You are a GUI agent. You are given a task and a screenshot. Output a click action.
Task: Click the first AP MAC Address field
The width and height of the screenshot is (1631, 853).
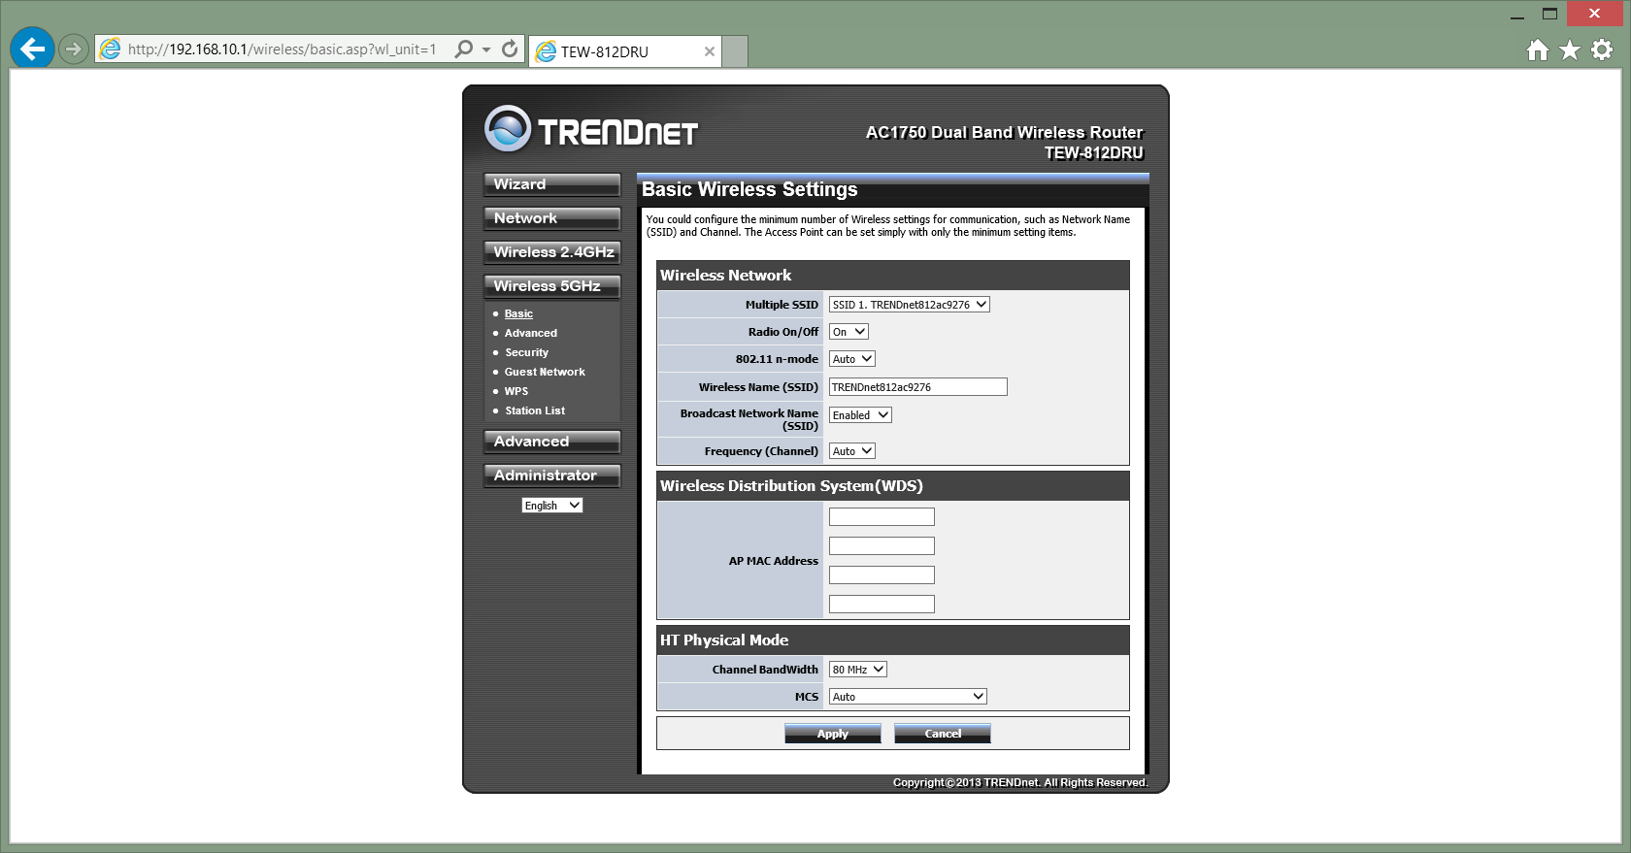coord(882,517)
